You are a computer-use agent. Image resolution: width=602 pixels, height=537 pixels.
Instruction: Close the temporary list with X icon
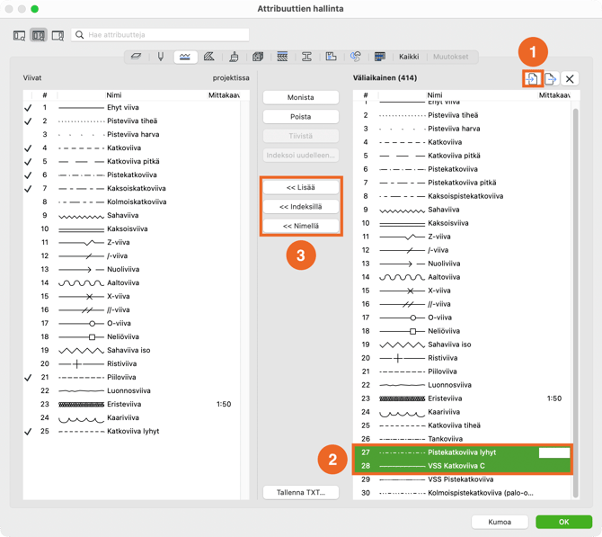[x=570, y=79]
